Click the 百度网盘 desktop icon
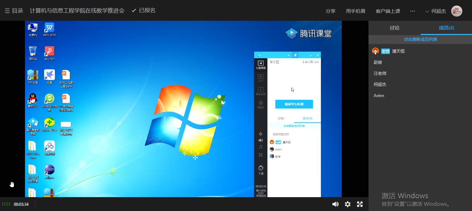 [49, 148]
